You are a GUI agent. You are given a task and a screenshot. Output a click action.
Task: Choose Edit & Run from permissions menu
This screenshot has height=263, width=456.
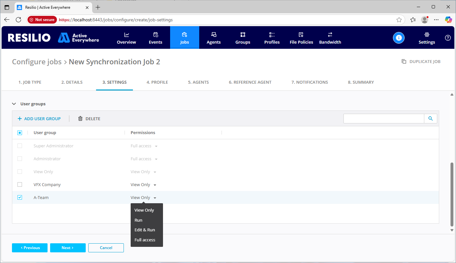tap(145, 230)
